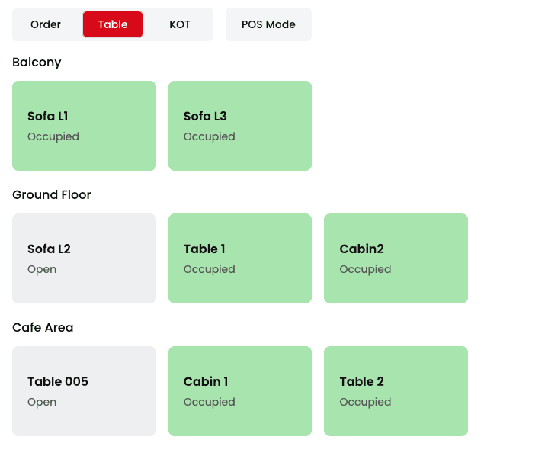Click the Occupied label under Table 2
Image resolution: width=545 pixels, height=475 pixels.
(x=365, y=403)
